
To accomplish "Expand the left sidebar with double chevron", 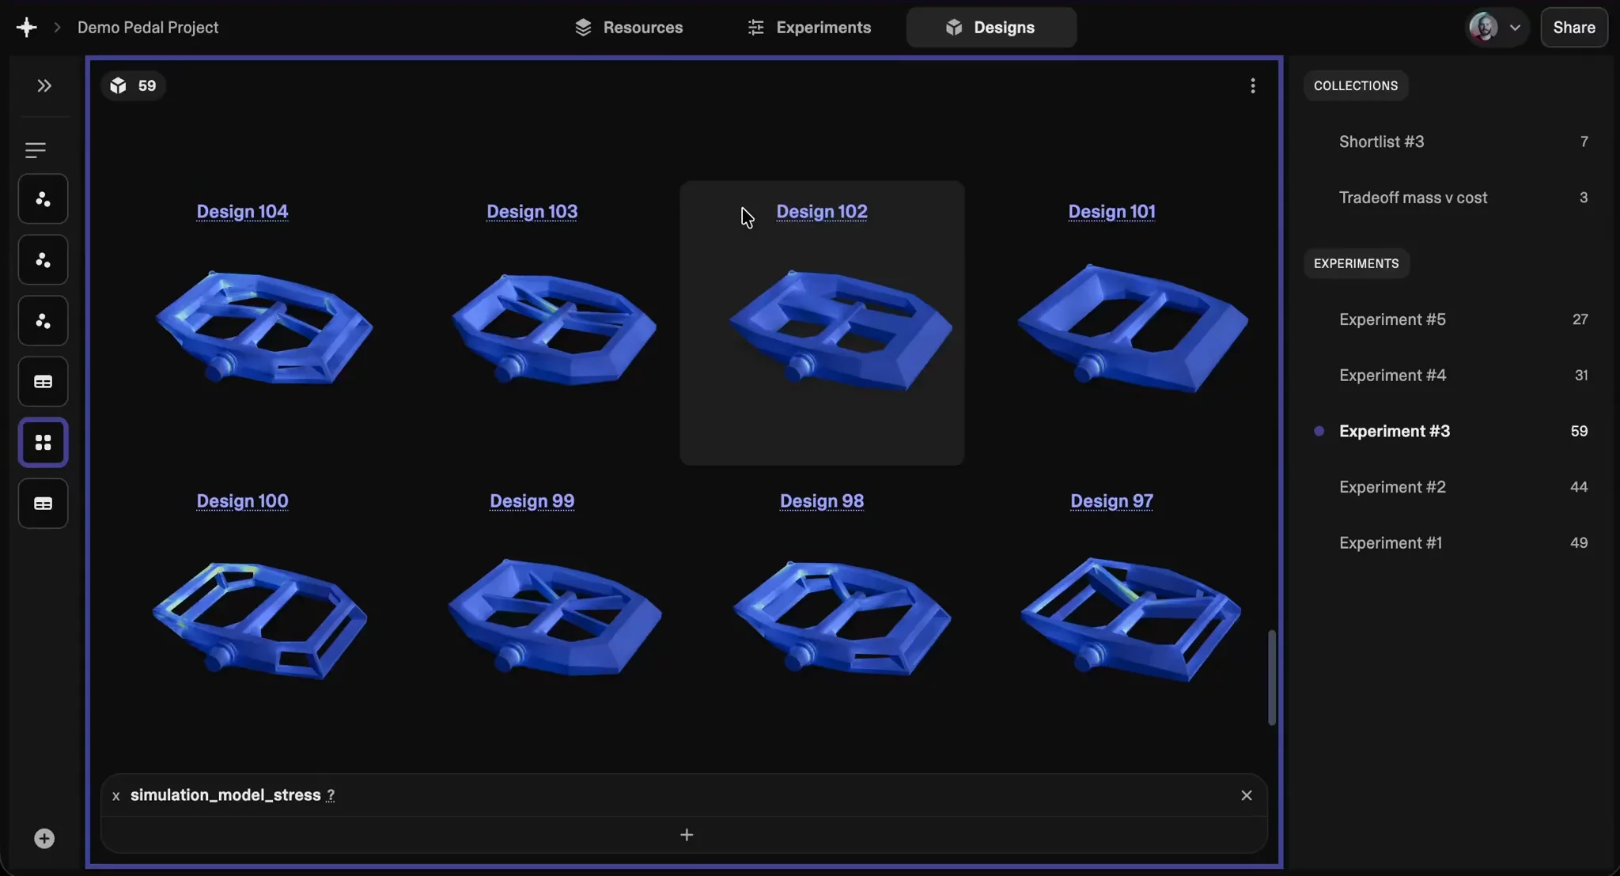I will click(44, 85).
